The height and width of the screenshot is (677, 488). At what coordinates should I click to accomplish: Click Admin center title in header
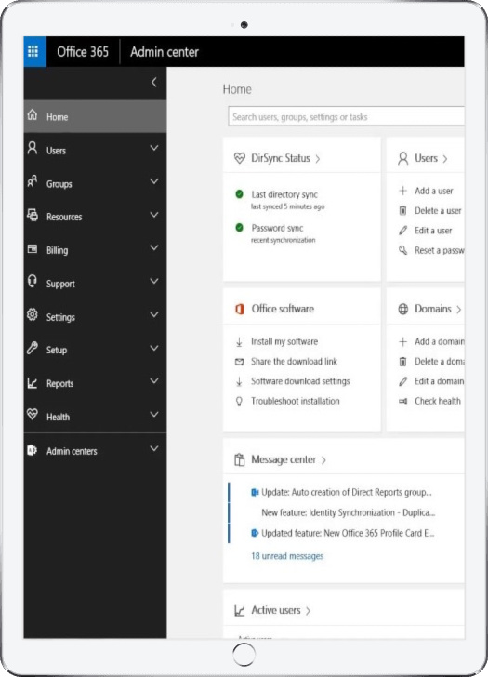point(165,52)
